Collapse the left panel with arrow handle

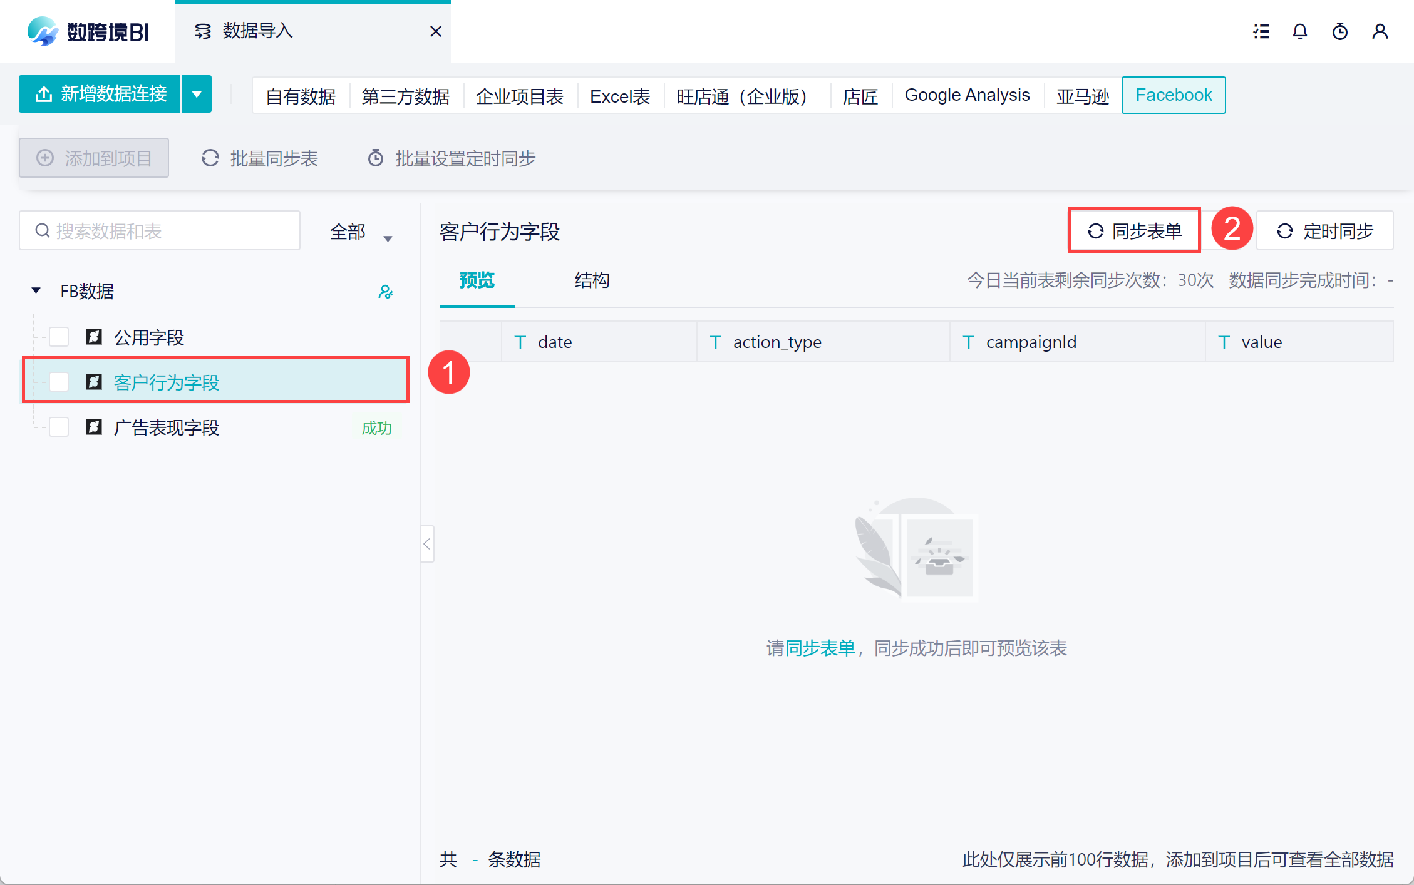(427, 544)
